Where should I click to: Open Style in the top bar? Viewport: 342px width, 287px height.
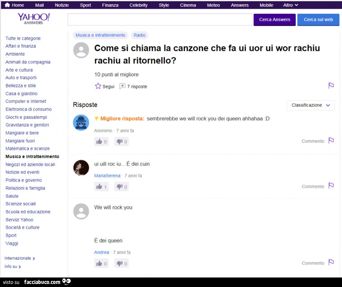pos(164,5)
